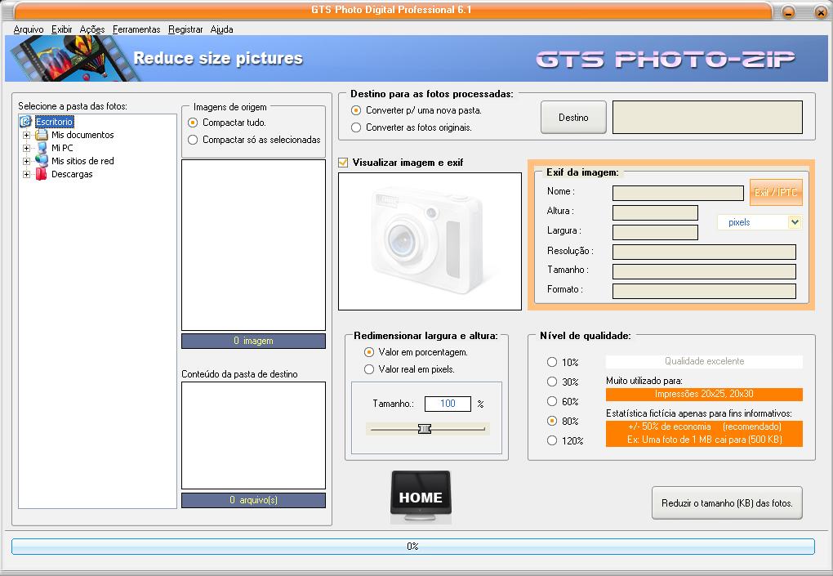Click the Exif Formato field

pos(704,291)
